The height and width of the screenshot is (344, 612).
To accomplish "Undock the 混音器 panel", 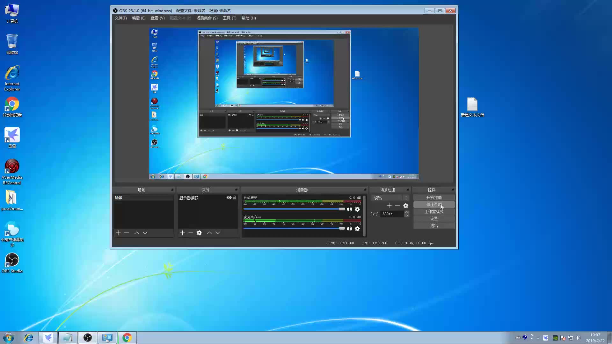I will (x=365, y=190).
